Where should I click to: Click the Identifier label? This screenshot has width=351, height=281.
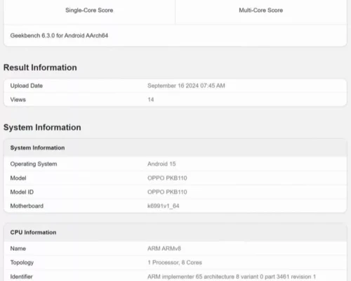pyautogui.click(x=21, y=277)
